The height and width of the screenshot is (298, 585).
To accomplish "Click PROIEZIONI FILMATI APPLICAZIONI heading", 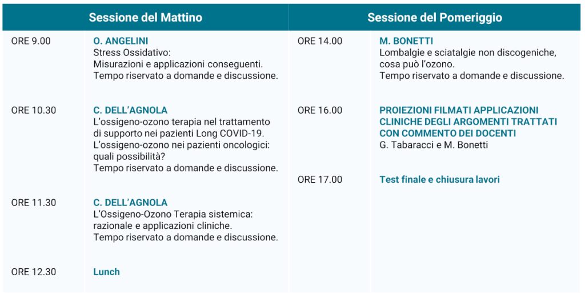I will pyautogui.click(x=459, y=110).
